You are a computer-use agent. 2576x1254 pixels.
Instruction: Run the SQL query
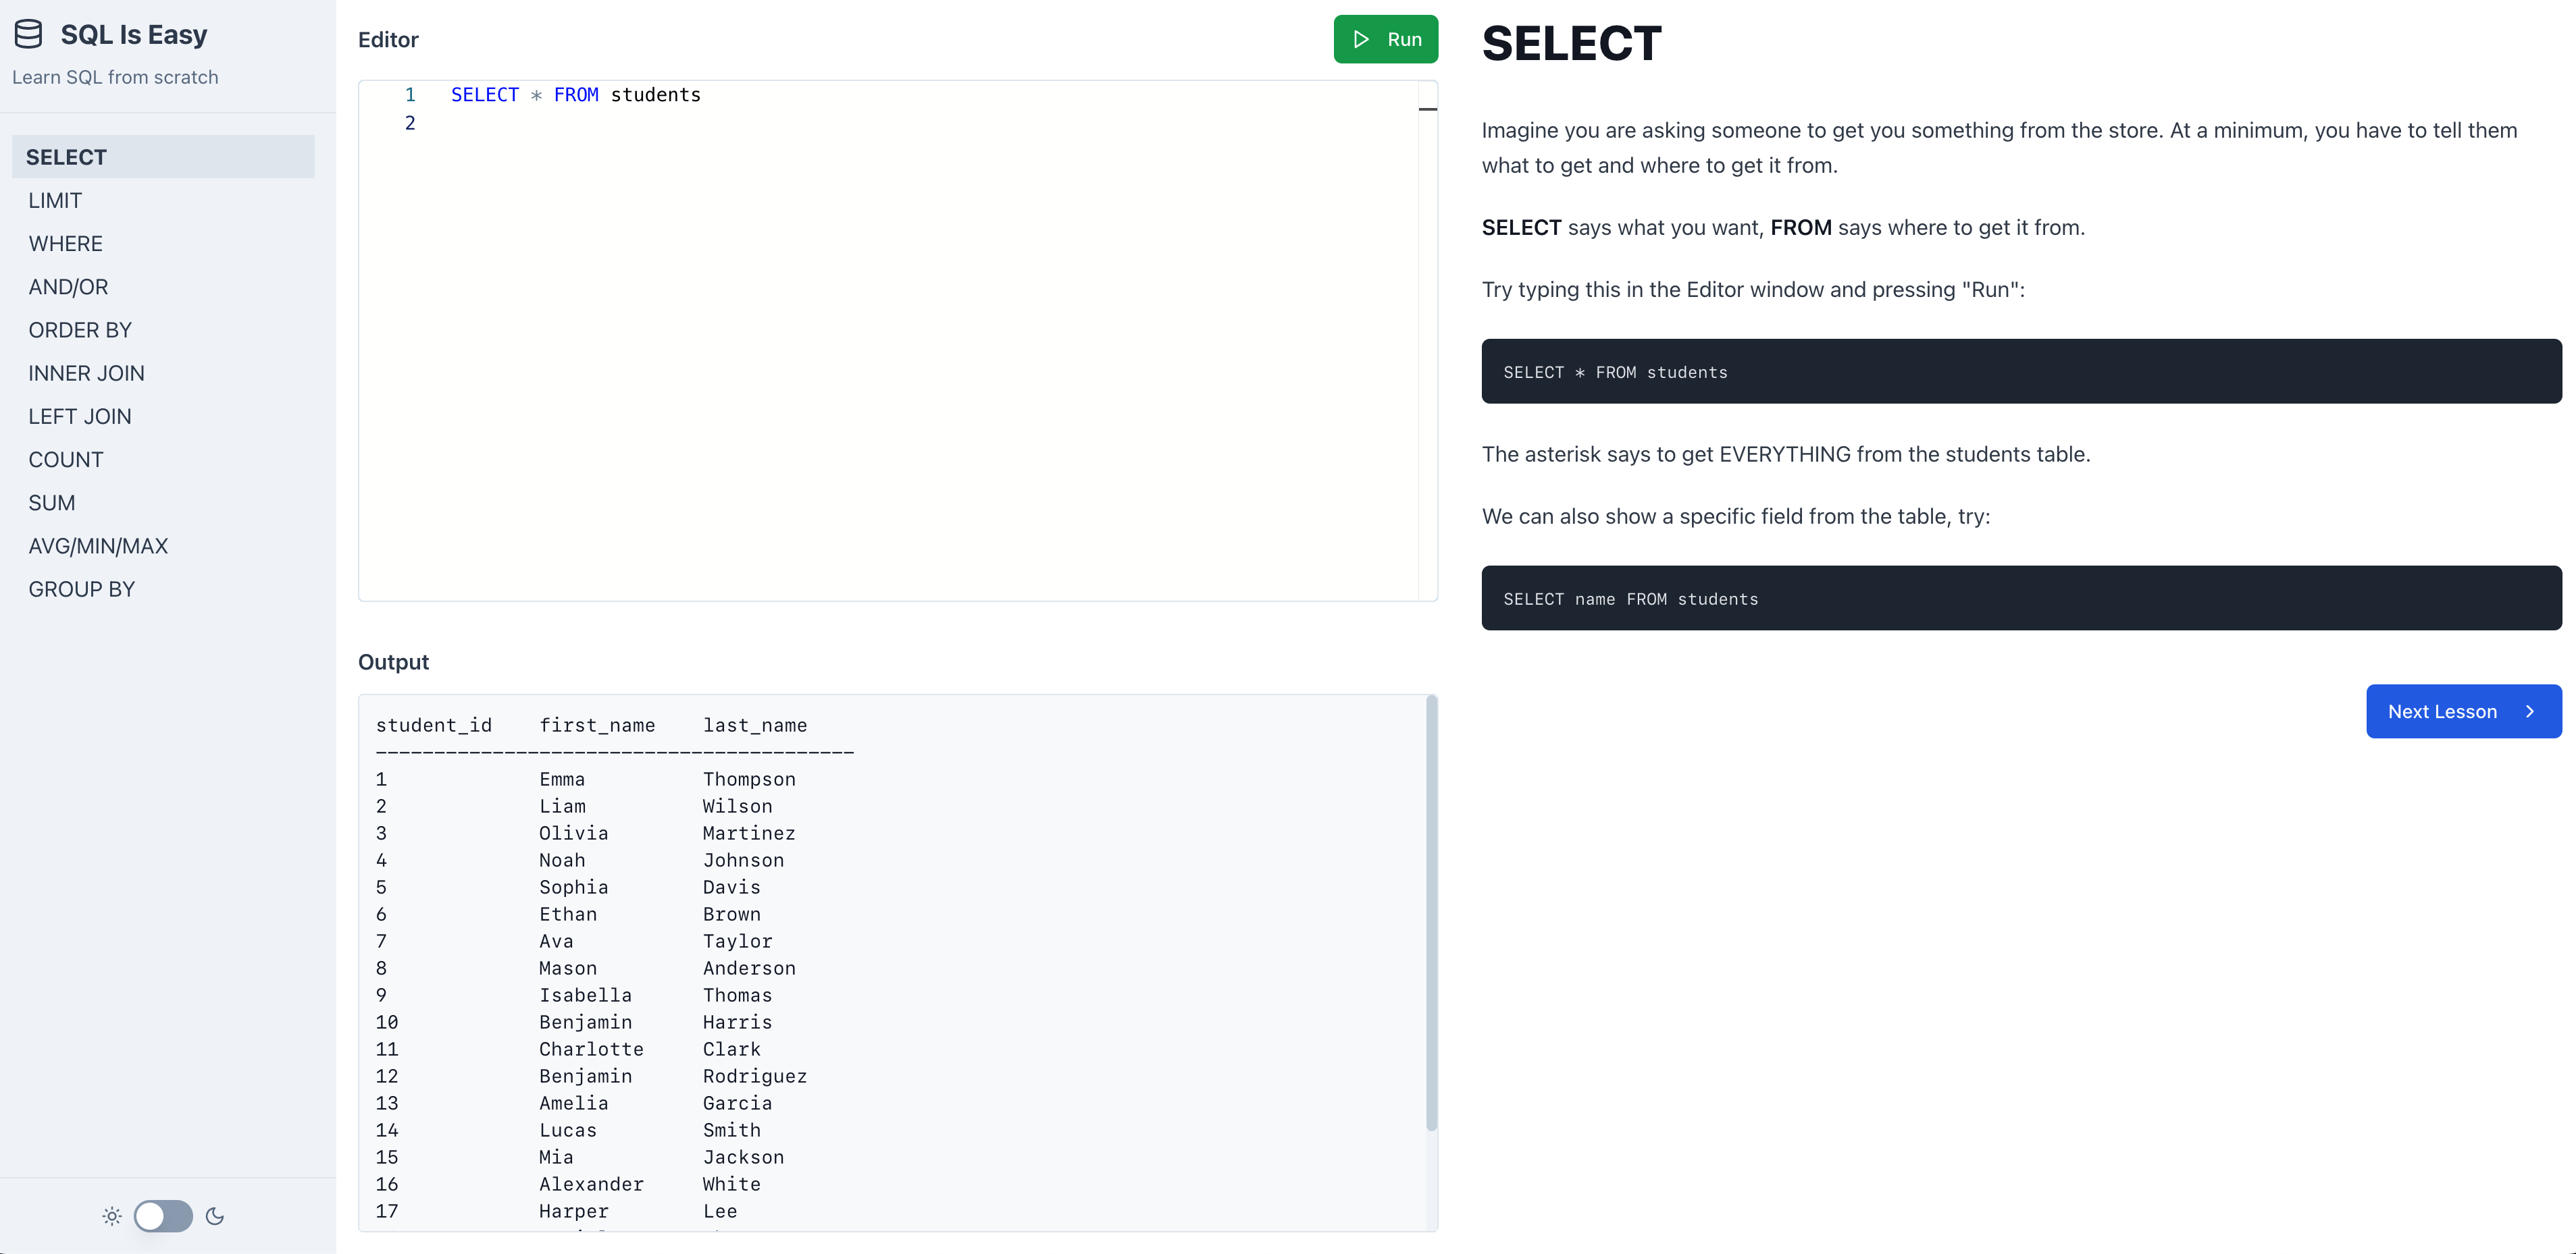click(x=1386, y=39)
